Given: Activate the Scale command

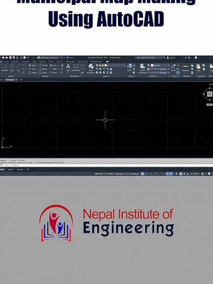Looking at the screenshot, I should point(43,73).
